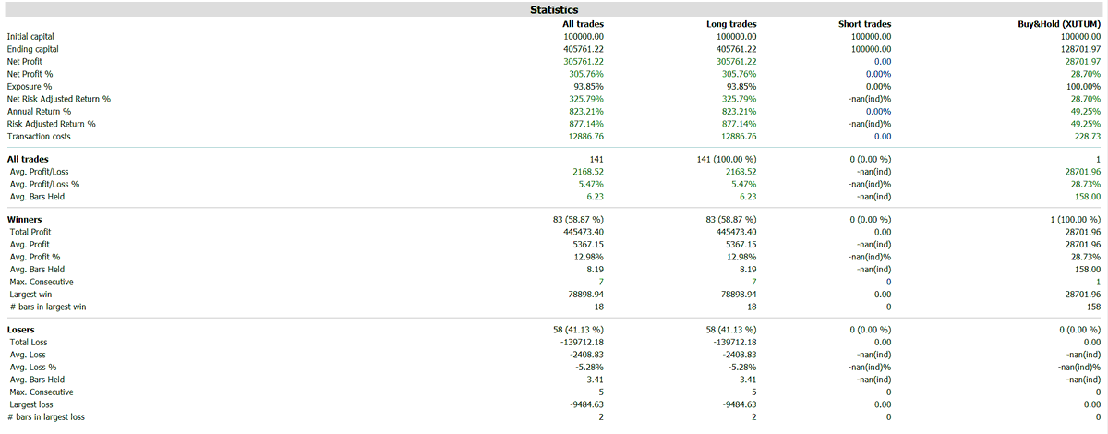Click Annual Return % value 823.21% under All trades
This screenshot has height=434, width=1108.
coord(587,111)
